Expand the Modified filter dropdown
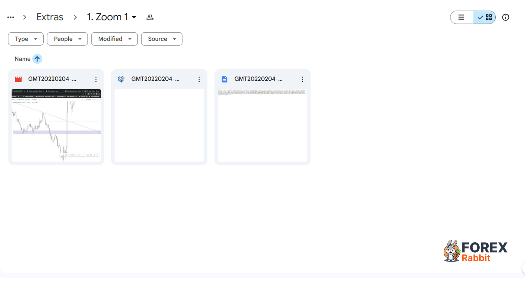 pyautogui.click(x=114, y=39)
